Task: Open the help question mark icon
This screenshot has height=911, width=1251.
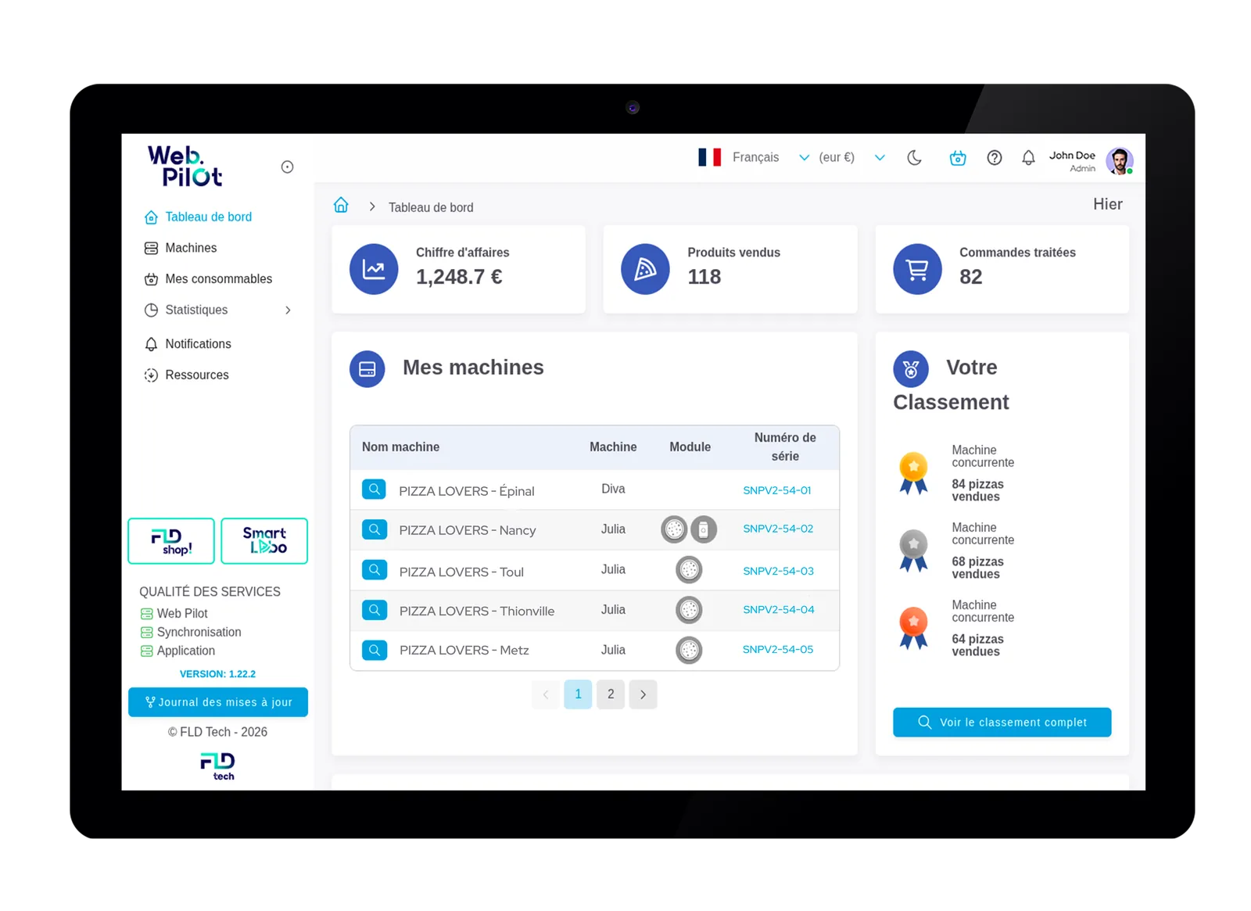Action: 994,157
